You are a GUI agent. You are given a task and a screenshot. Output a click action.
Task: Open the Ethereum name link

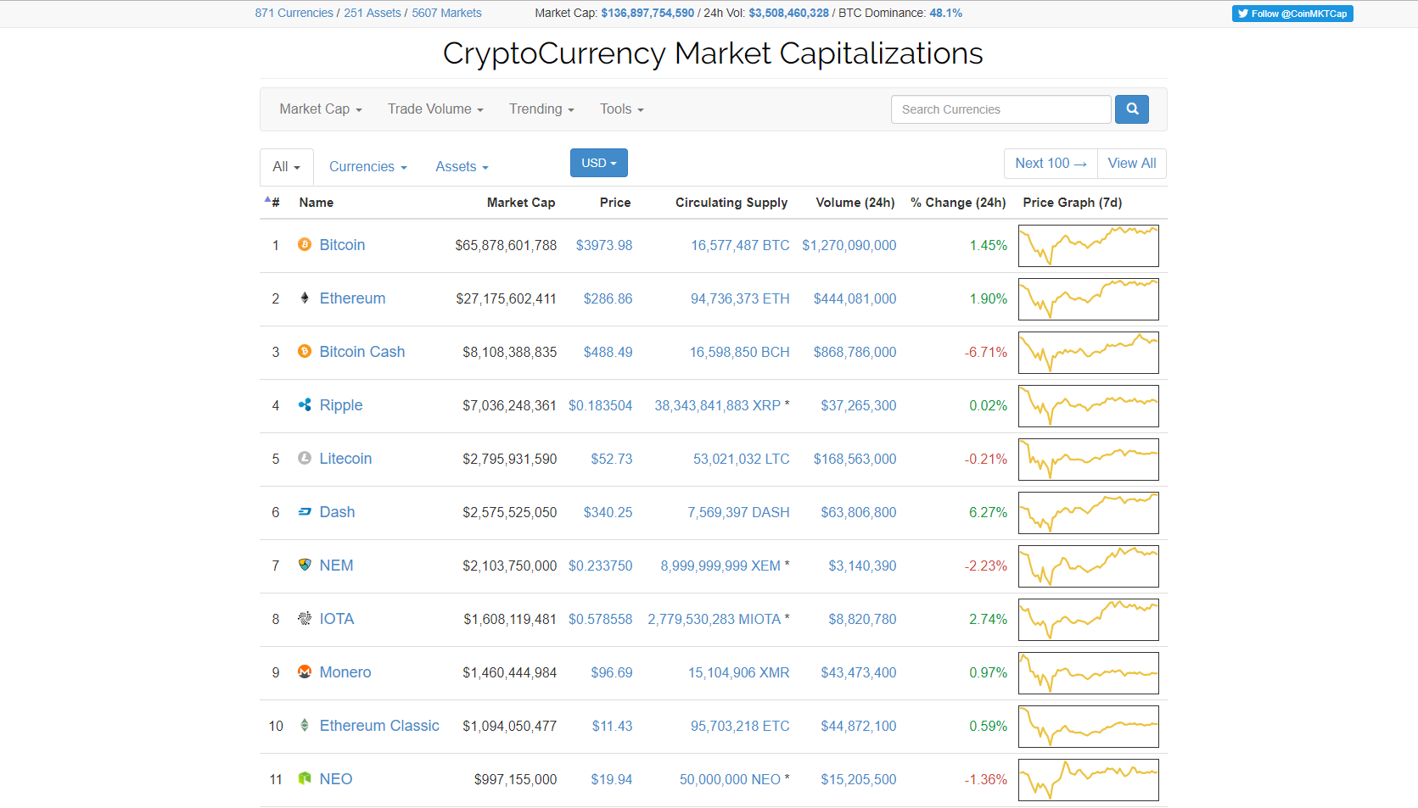(x=352, y=298)
